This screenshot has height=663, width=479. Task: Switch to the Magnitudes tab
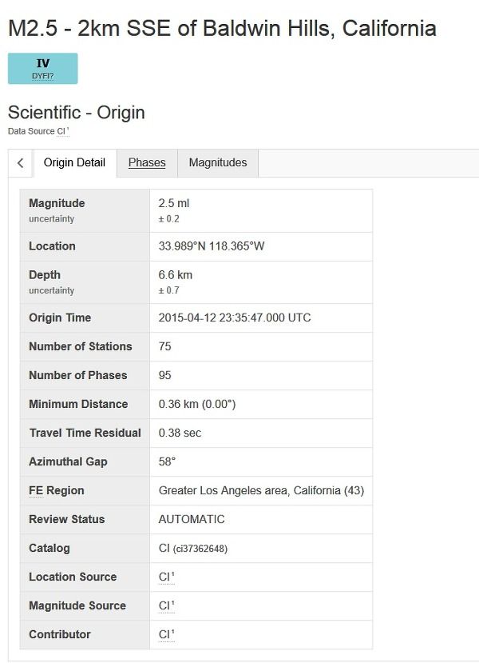click(218, 163)
